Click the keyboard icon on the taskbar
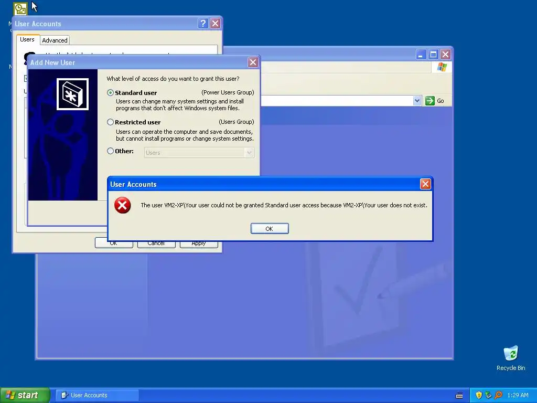The image size is (537, 403). point(459,396)
